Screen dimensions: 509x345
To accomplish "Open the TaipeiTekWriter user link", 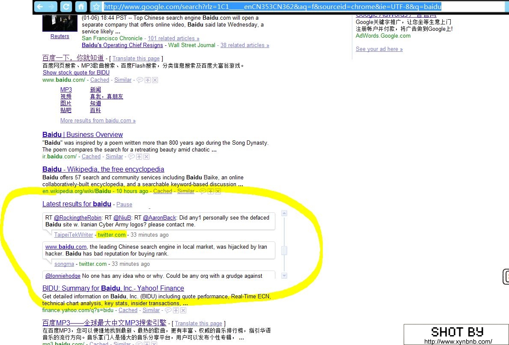I will [x=74, y=235].
